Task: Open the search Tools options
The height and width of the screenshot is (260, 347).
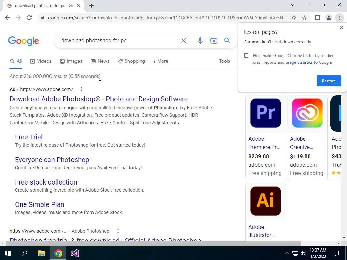Action: [224, 61]
